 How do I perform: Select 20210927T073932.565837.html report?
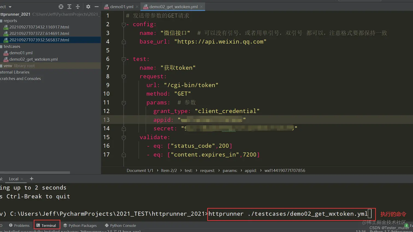point(39,40)
